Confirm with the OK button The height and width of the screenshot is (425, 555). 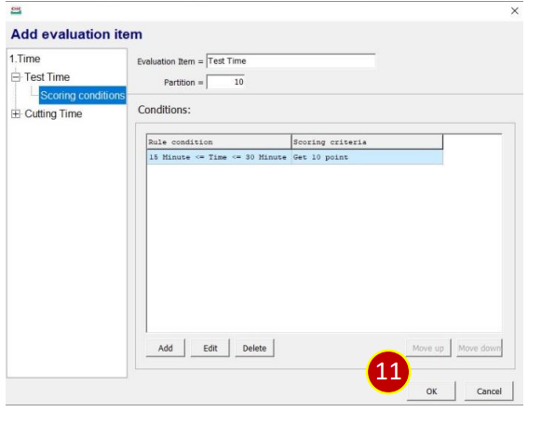(431, 392)
